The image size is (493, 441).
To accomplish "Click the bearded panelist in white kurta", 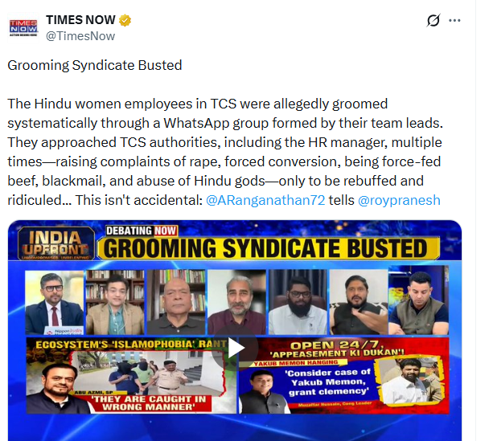I will (298, 303).
